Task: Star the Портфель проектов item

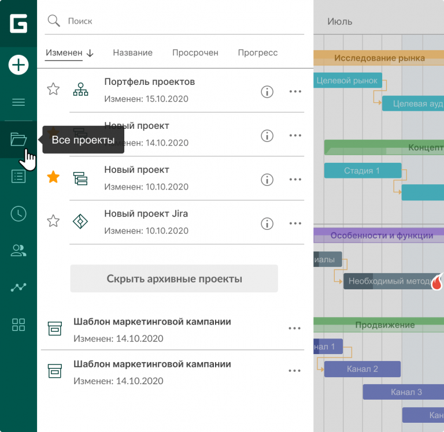Action: tap(53, 89)
